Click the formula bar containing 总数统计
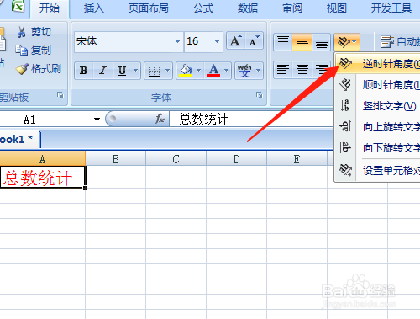420x319 pixels. [251, 119]
